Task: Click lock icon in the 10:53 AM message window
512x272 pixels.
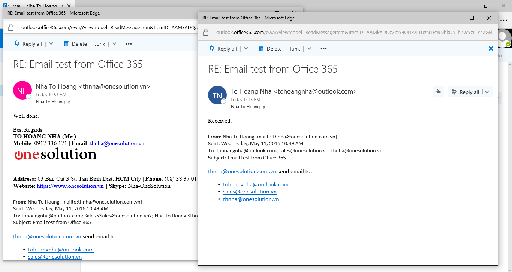Action: [x=11, y=27]
